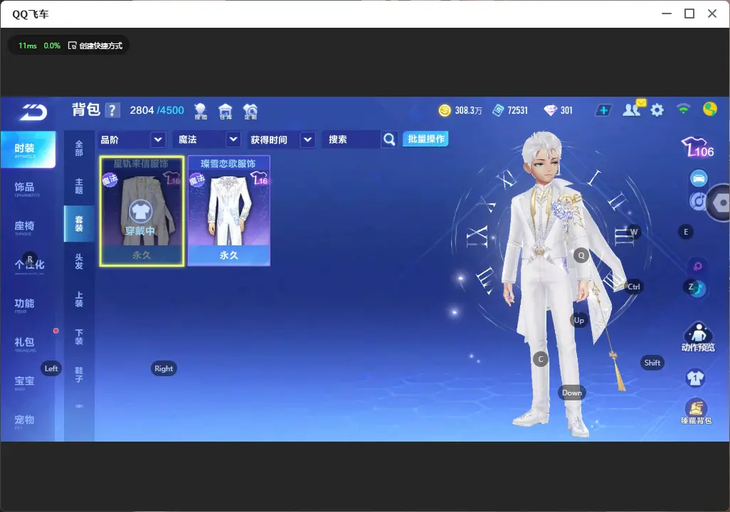
Task: Open the friends icon with mail badge
Action: coord(634,109)
